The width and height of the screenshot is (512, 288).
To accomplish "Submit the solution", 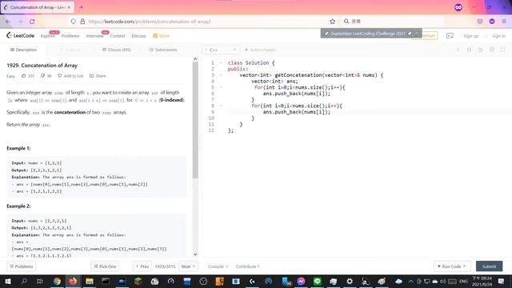I will tap(489, 266).
